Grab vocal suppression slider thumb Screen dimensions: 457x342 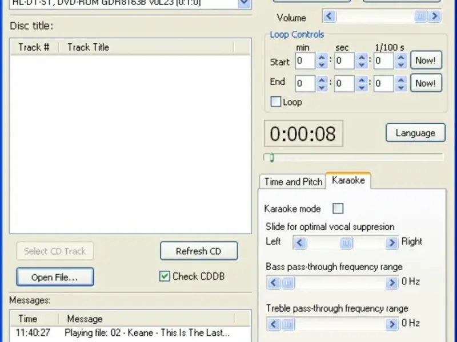346,242
